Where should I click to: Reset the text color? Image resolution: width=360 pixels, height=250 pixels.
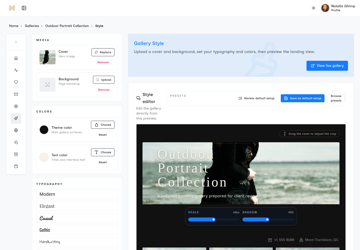tap(103, 162)
